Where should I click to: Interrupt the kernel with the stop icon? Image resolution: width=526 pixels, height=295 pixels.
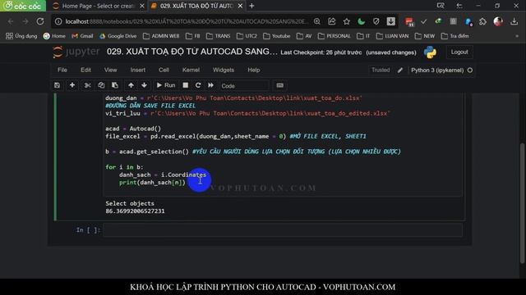click(186, 85)
